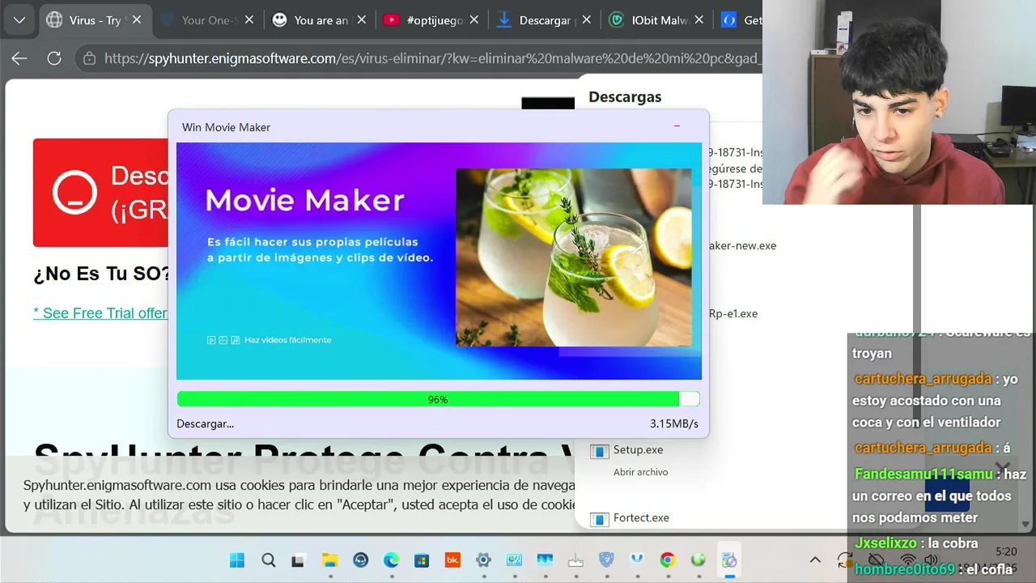Image resolution: width=1036 pixels, height=583 pixels.
Task: Click the 96% download progress bar
Action: [x=438, y=399]
